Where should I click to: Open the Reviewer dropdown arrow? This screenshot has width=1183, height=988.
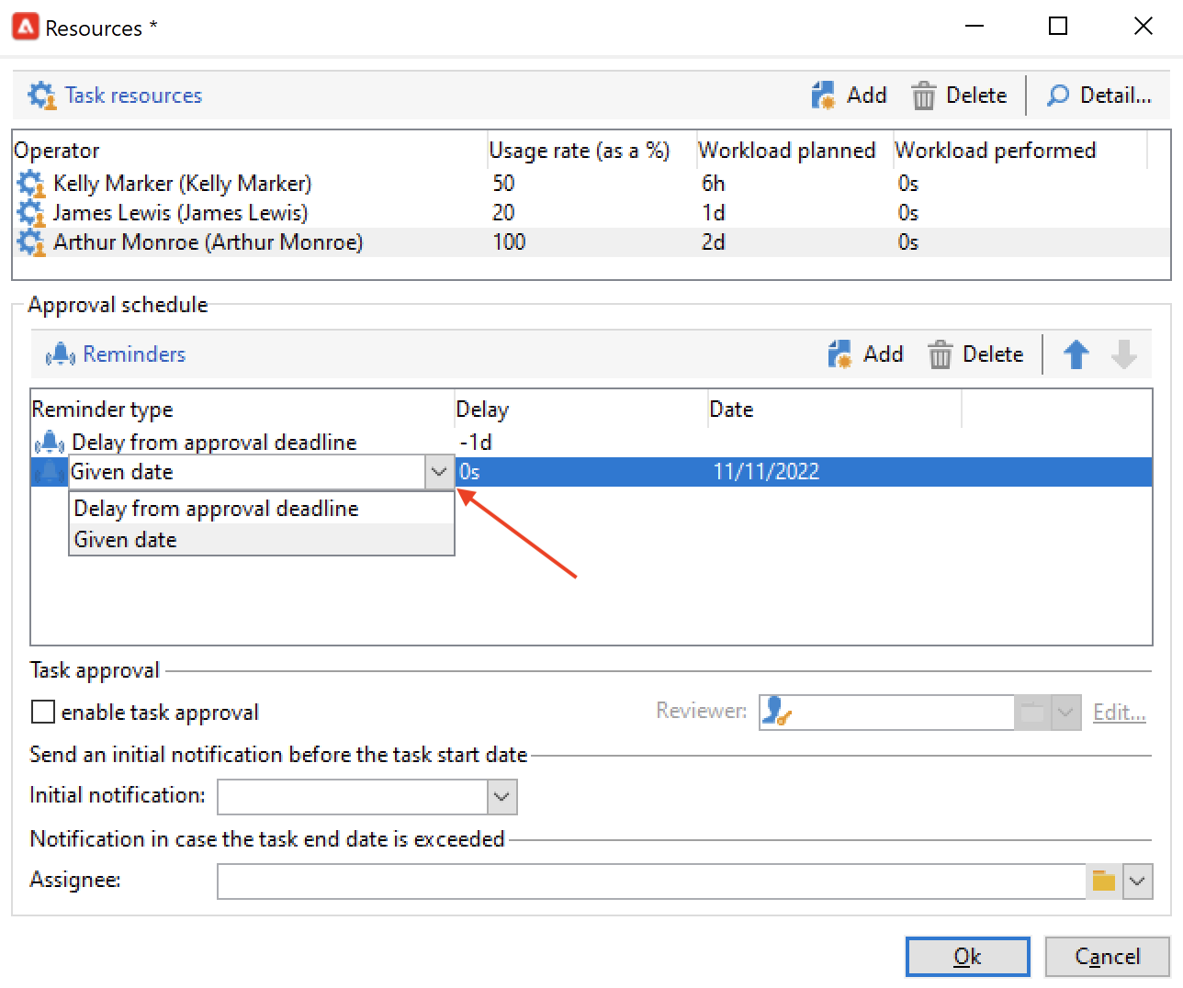(1065, 712)
